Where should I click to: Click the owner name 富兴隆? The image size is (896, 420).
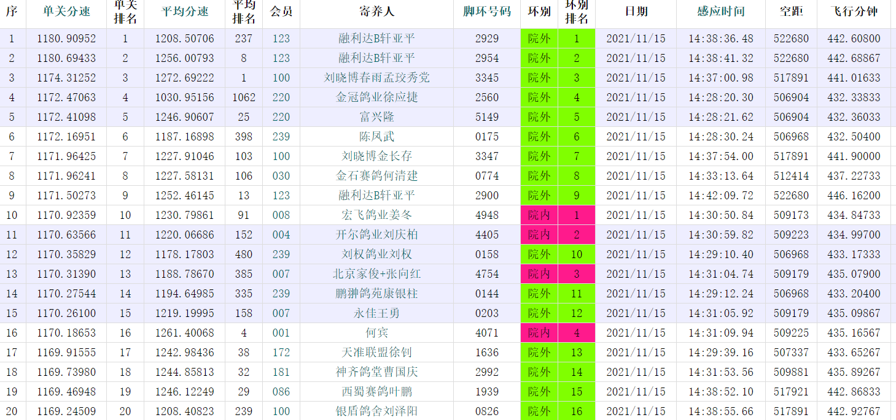point(376,117)
